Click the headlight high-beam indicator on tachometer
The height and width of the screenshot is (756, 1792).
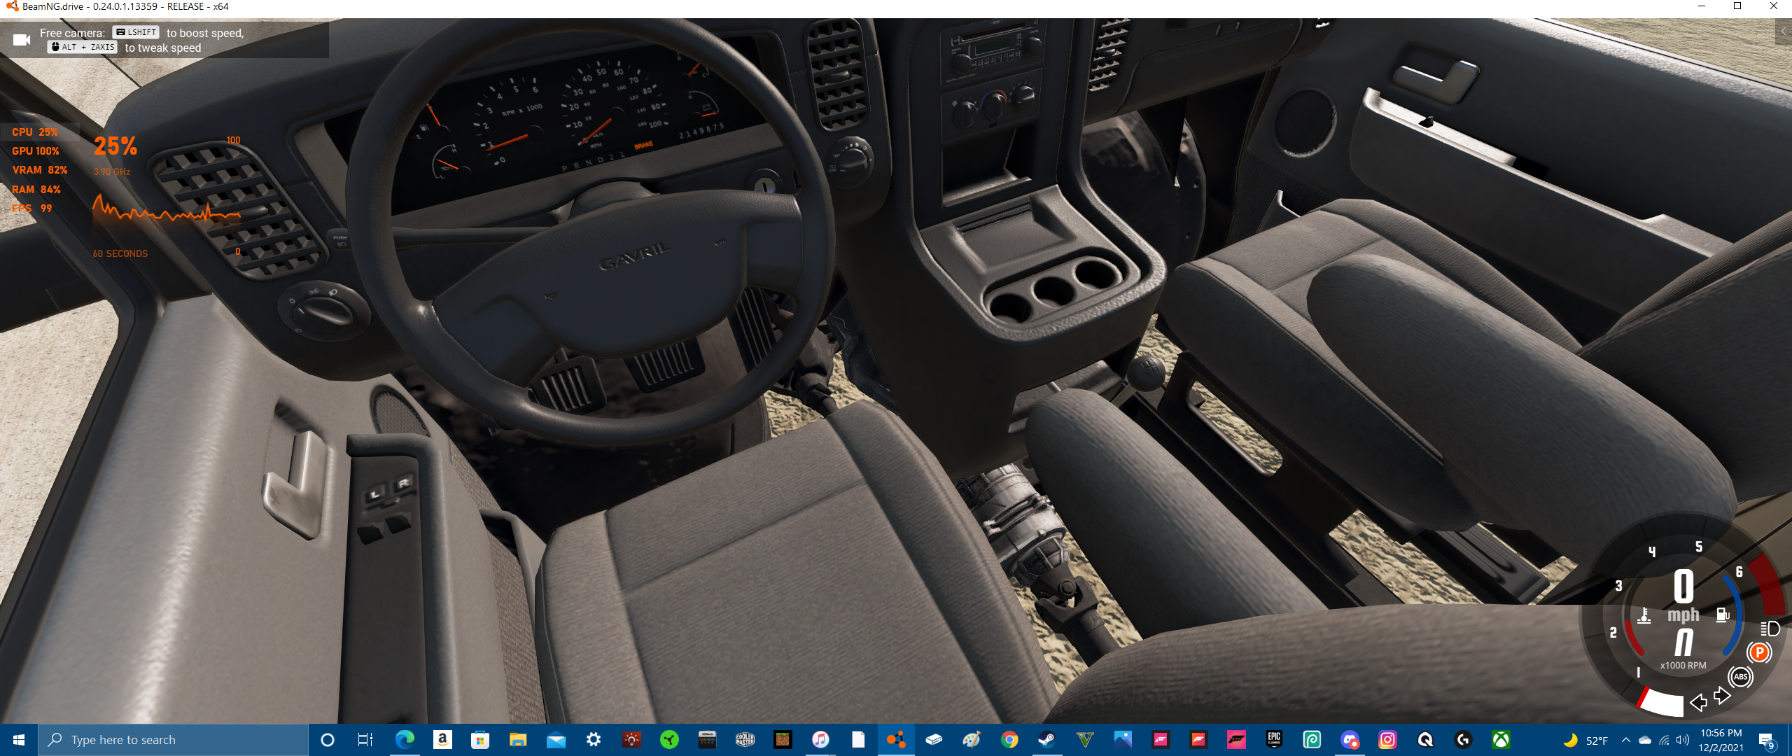click(x=1770, y=629)
